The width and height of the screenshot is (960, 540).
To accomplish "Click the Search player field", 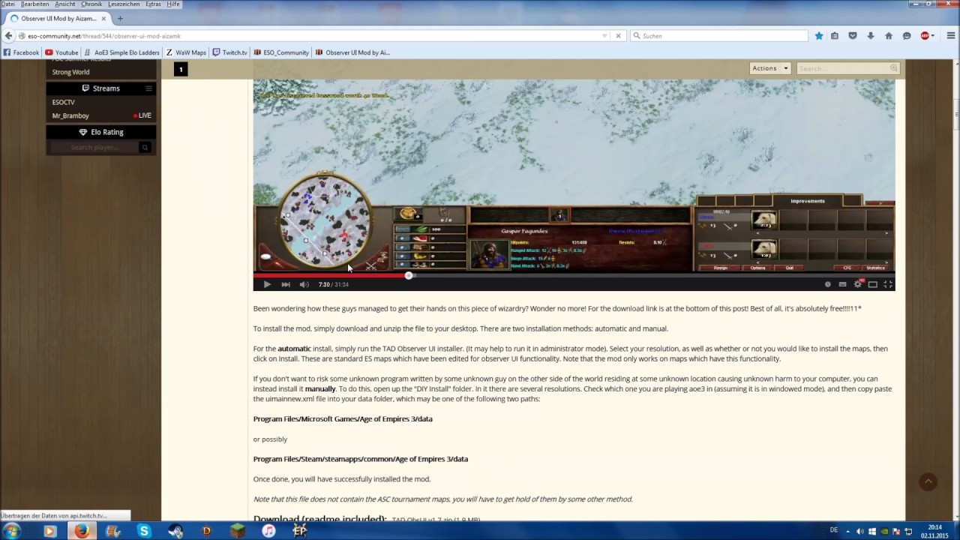I will coord(93,147).
